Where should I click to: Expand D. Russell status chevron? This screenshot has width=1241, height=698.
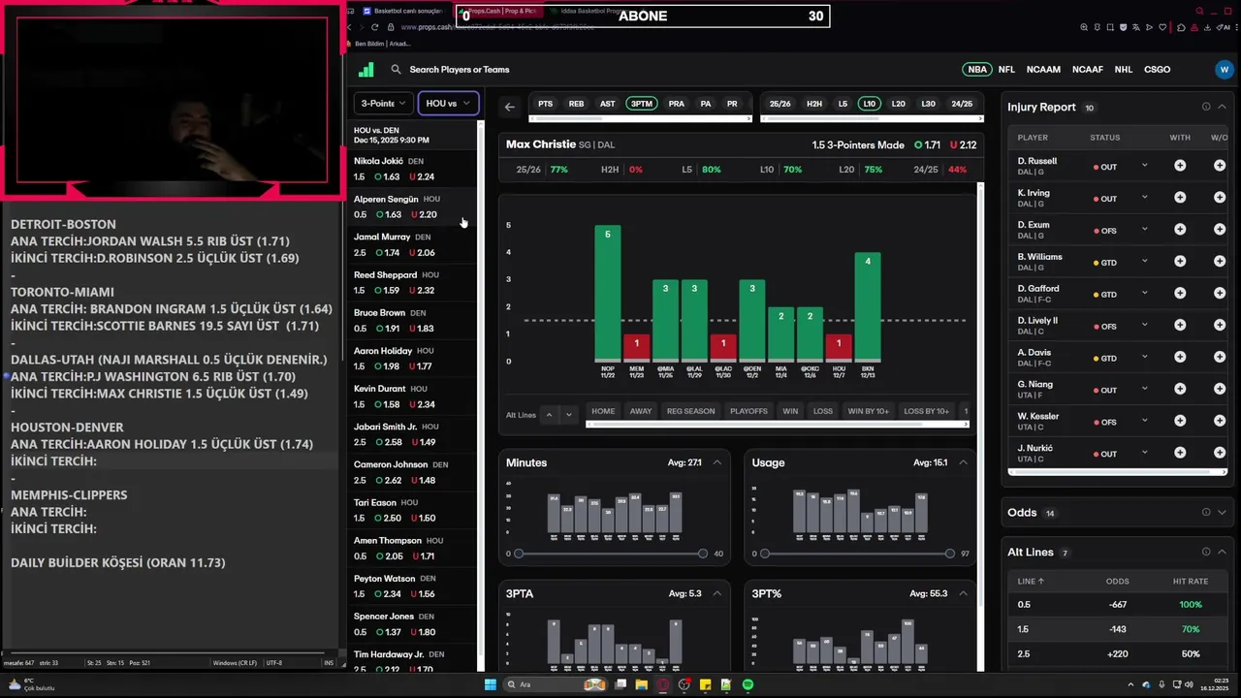pyautogui.click(x=1145, y=166)
